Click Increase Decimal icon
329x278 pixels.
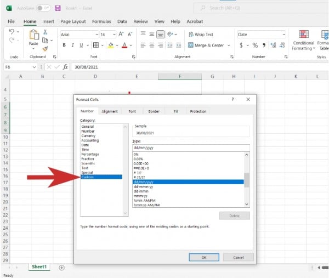point(274,45)
